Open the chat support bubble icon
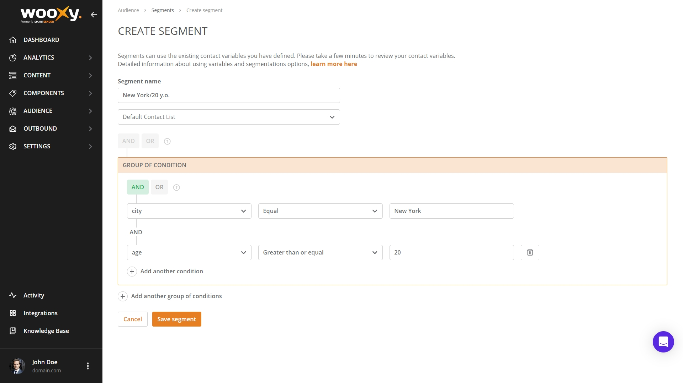Screen dimensions: 683x383 pyautogui.click(x=663, y=341)
